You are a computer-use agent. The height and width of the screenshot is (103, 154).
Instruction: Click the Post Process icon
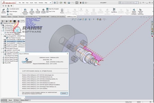(62, 11)
